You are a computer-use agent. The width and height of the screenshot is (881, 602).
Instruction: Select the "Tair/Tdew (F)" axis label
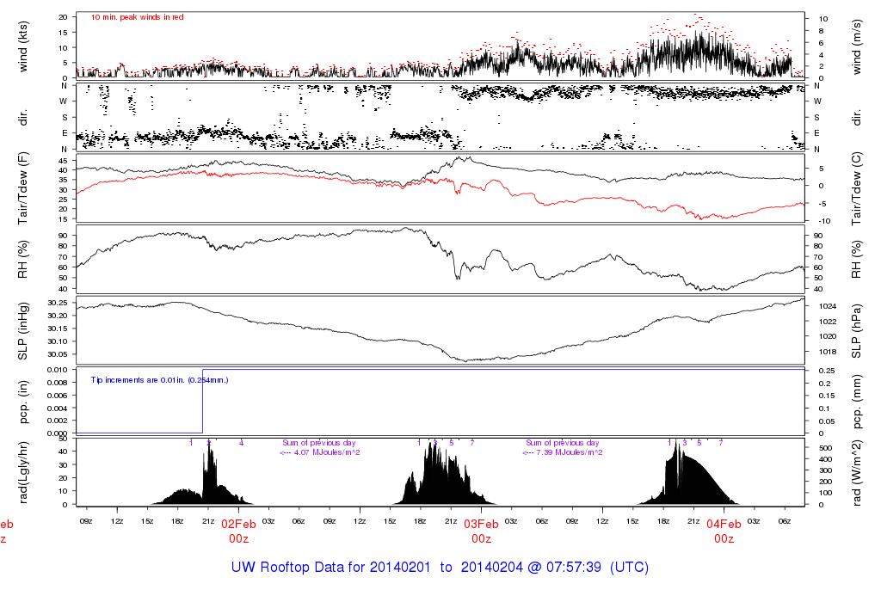click(x=23, y=188)
